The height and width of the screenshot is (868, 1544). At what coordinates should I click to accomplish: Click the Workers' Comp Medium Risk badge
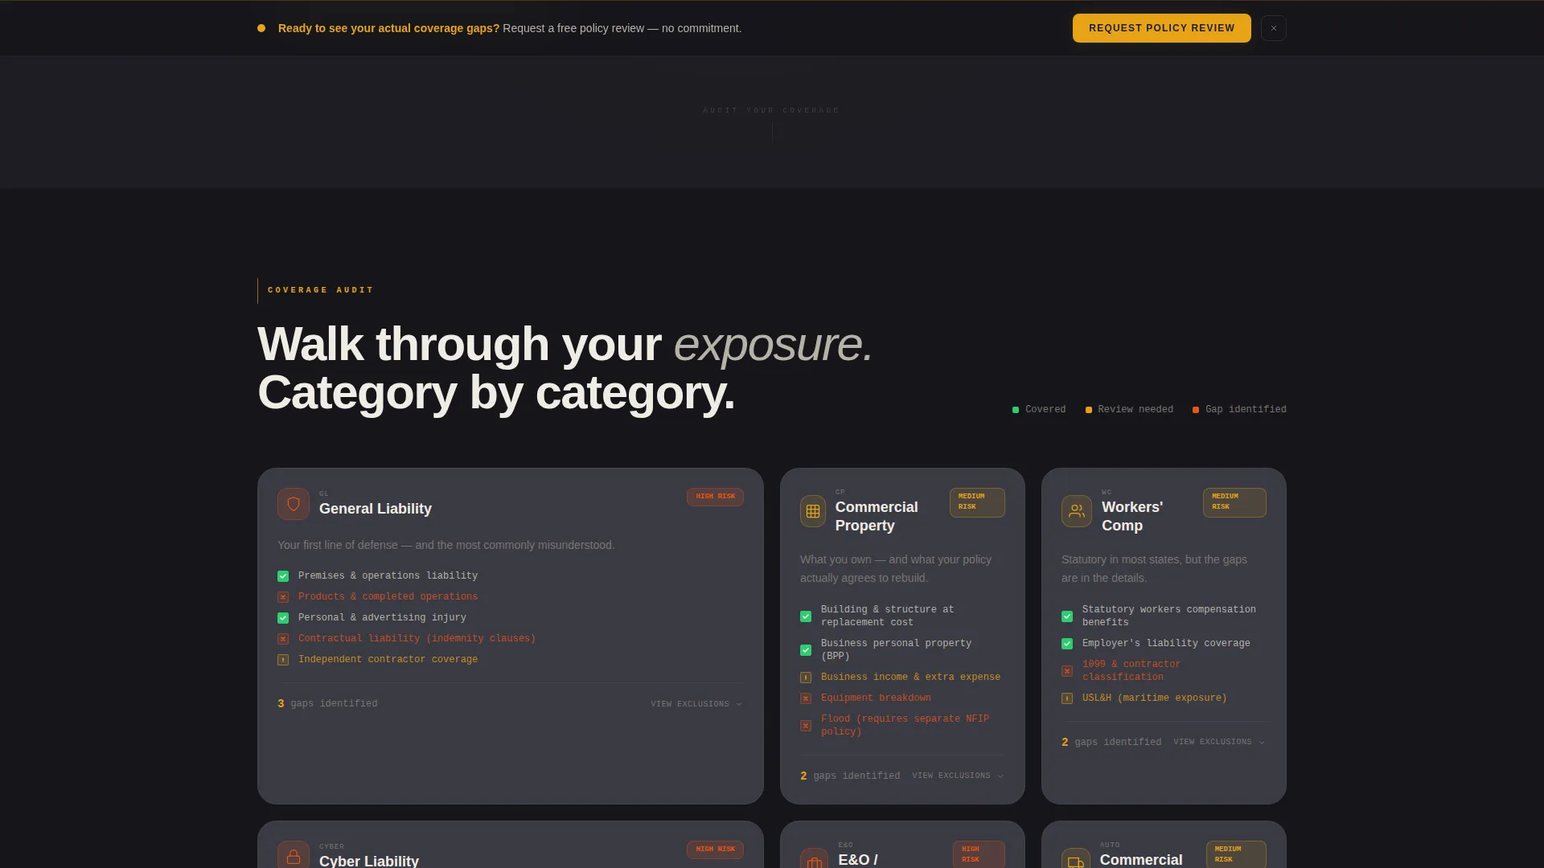tap(1234, 502)
